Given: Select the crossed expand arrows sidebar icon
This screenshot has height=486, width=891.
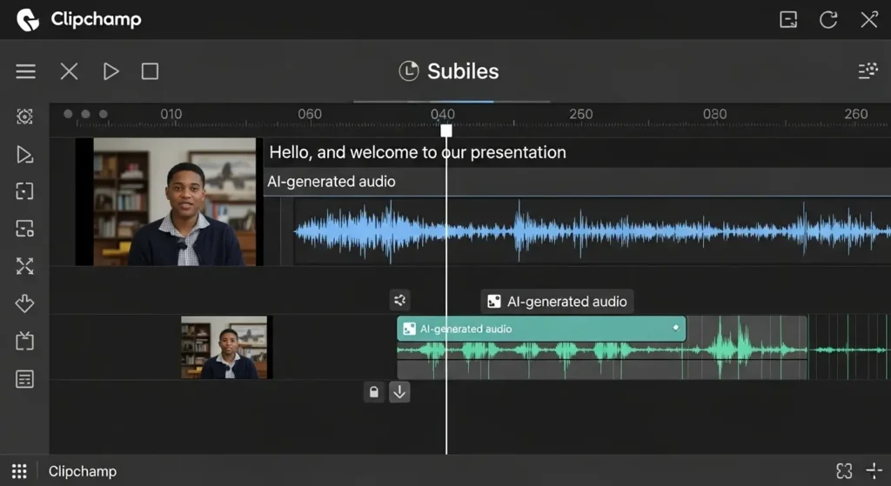Looking at the screenshot, I should [x=24, y=266].
